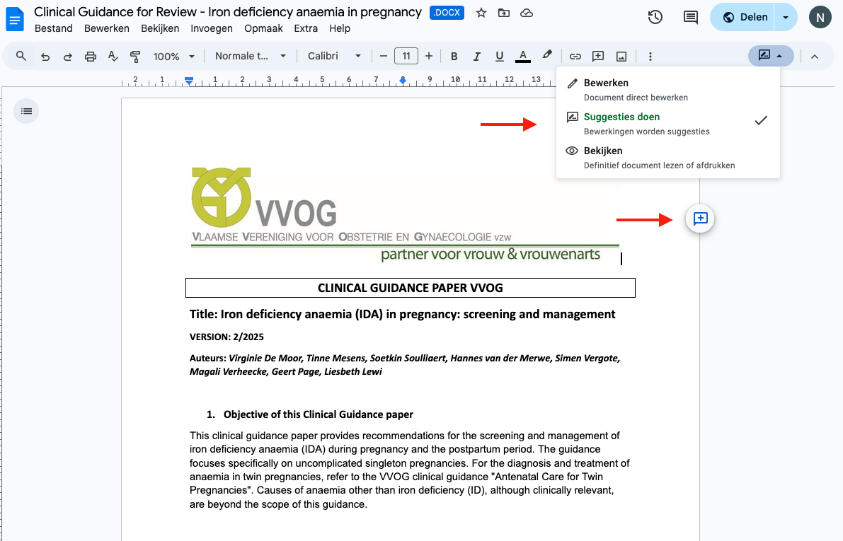843x541 pixels.
Task: Choose Suggesties doen mode
Action: click(667, 124)
